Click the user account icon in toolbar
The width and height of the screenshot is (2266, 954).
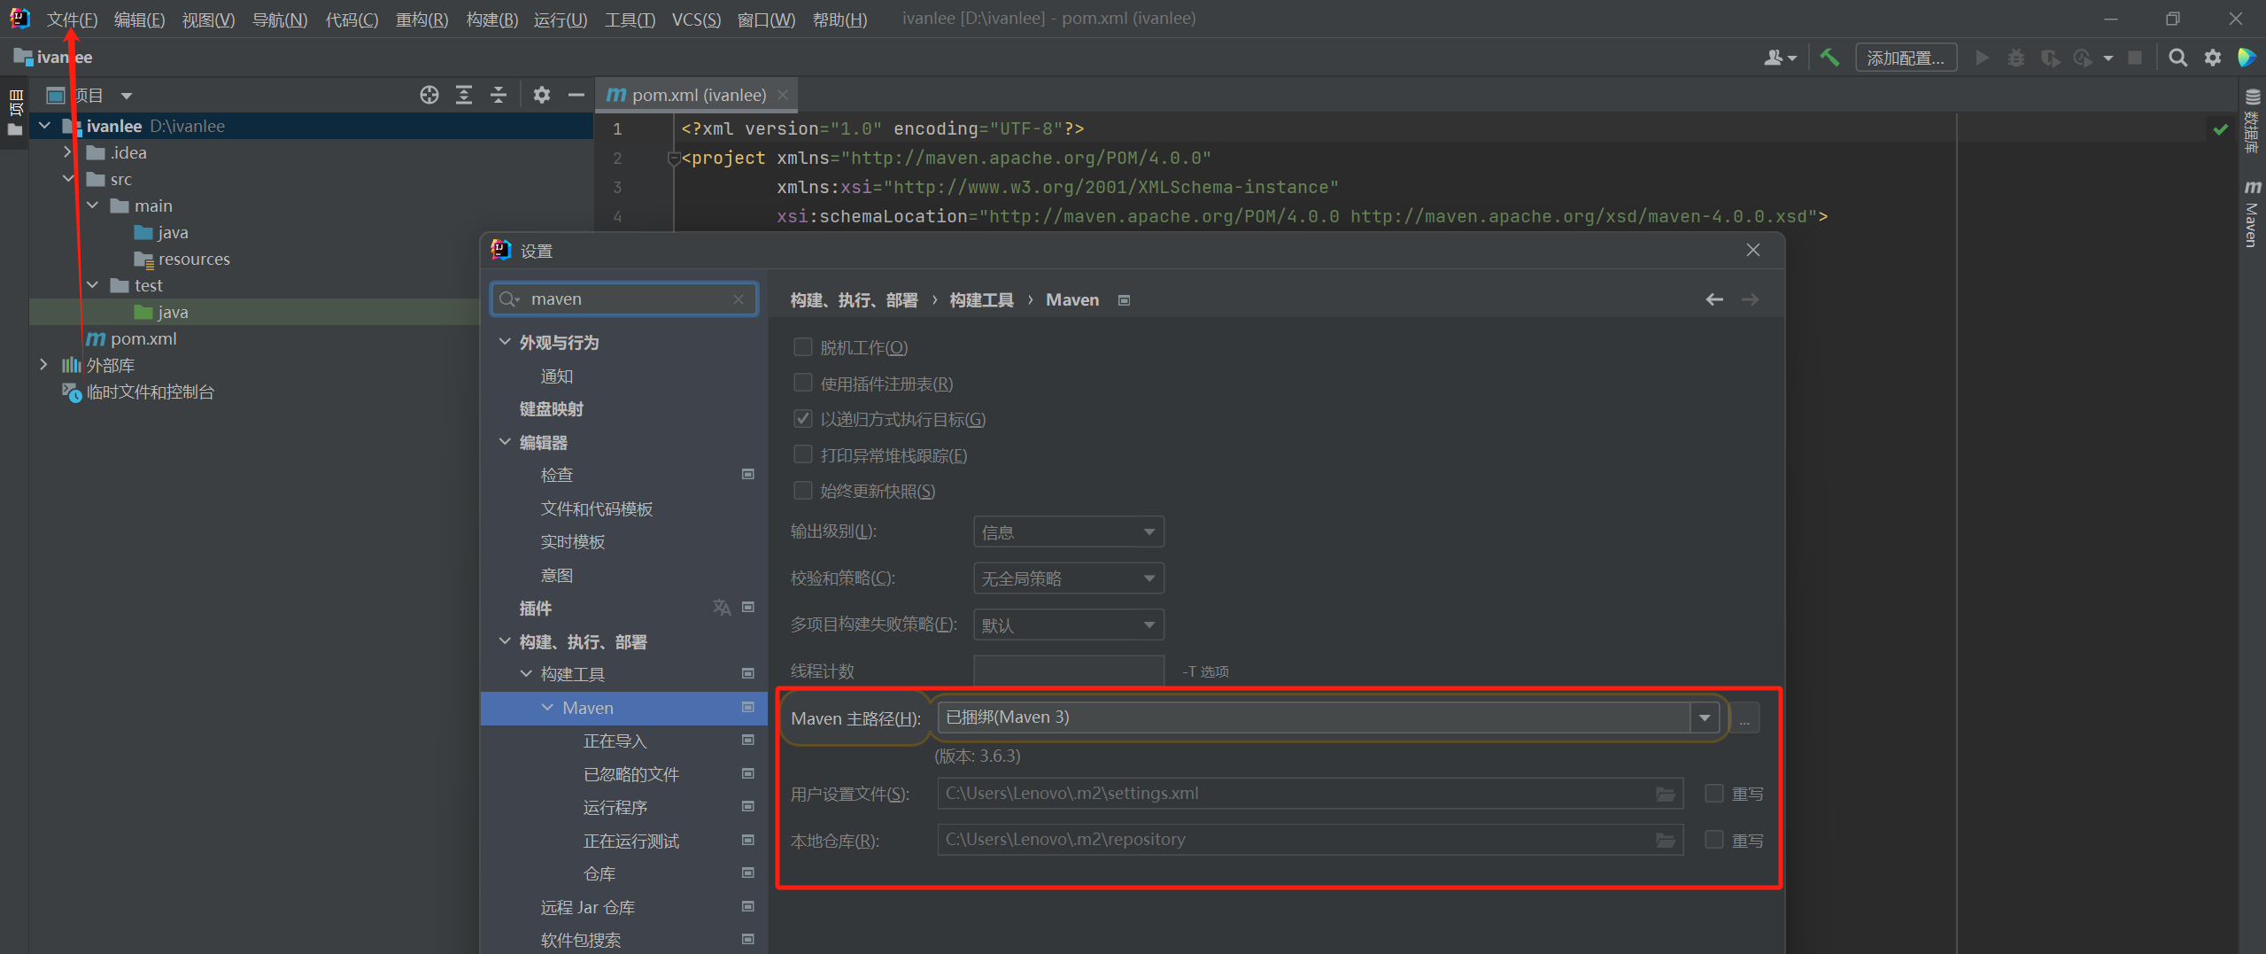1779,58
